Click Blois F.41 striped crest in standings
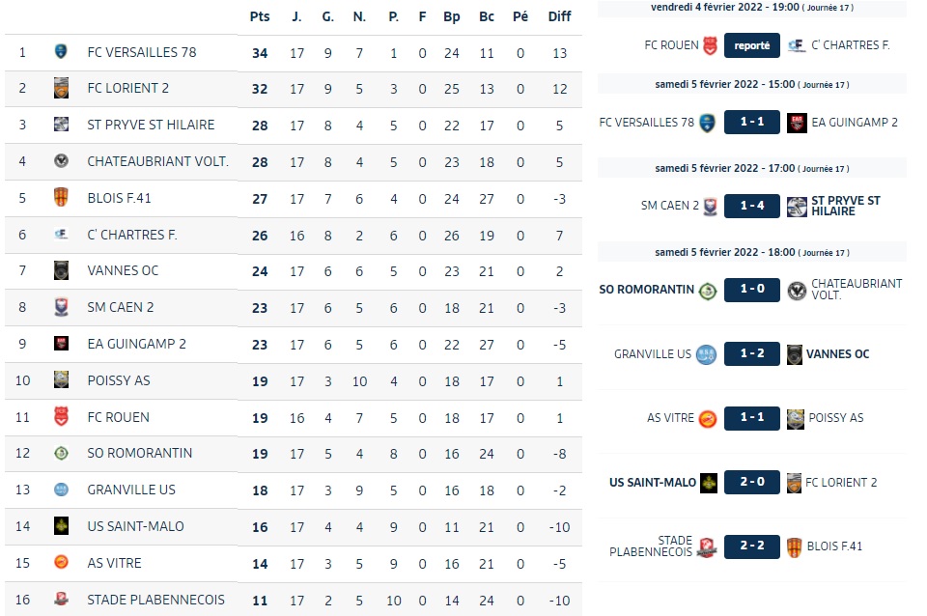 tap(61, 197)
